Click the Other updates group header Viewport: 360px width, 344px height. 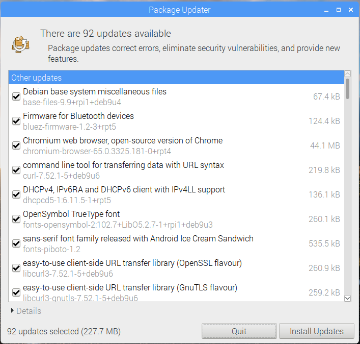(176, 78)
